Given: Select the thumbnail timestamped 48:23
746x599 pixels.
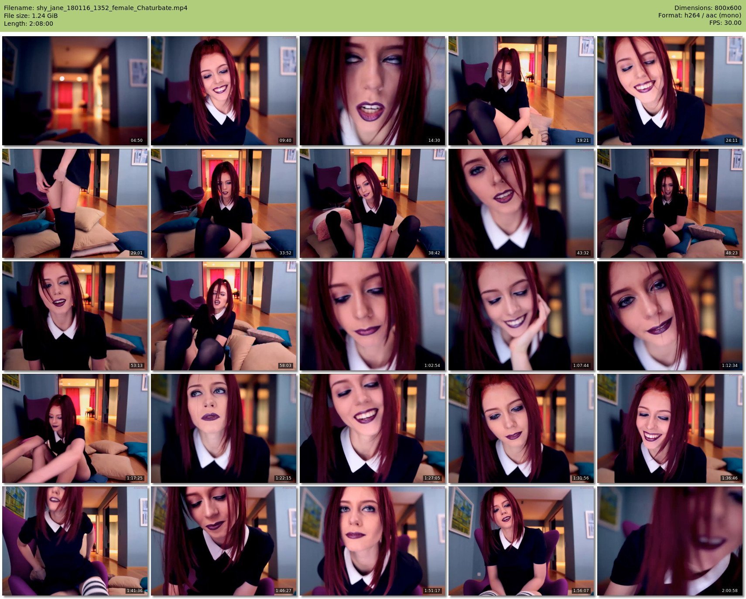Looking at the screenshot, I should 670,203.
